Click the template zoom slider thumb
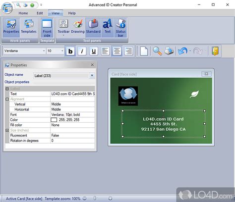The image size is (235, 202). pos(95,198)
